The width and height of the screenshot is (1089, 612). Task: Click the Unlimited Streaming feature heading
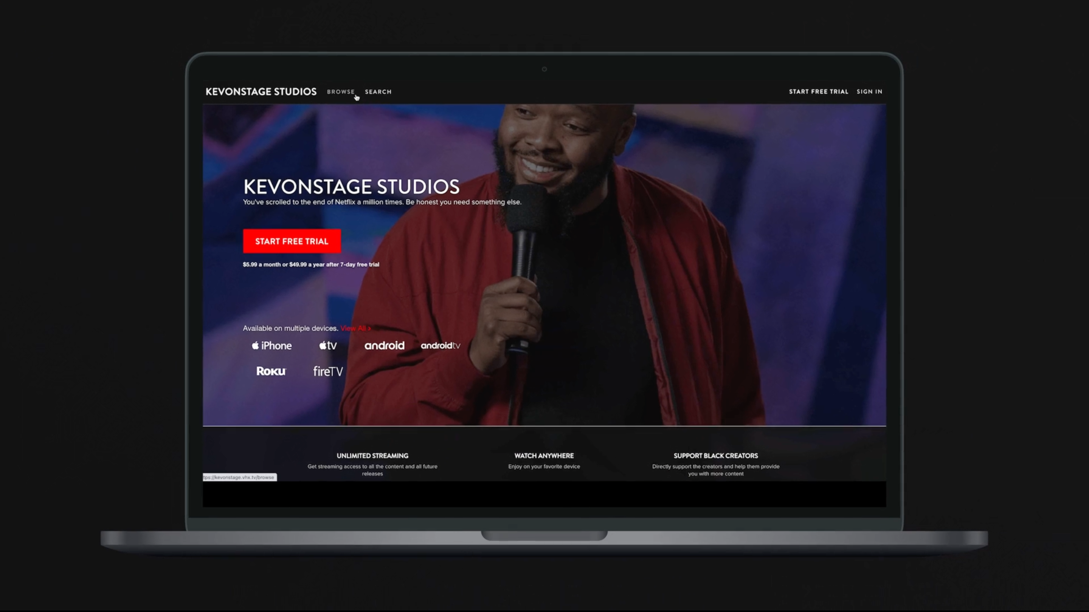click(x=372, y=456)
